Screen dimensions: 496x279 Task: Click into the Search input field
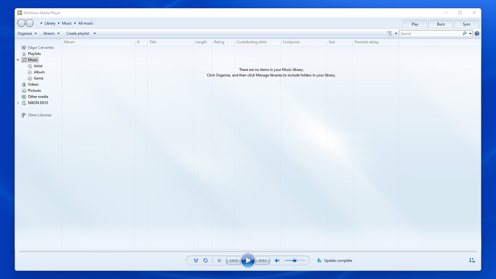(430, 34)
